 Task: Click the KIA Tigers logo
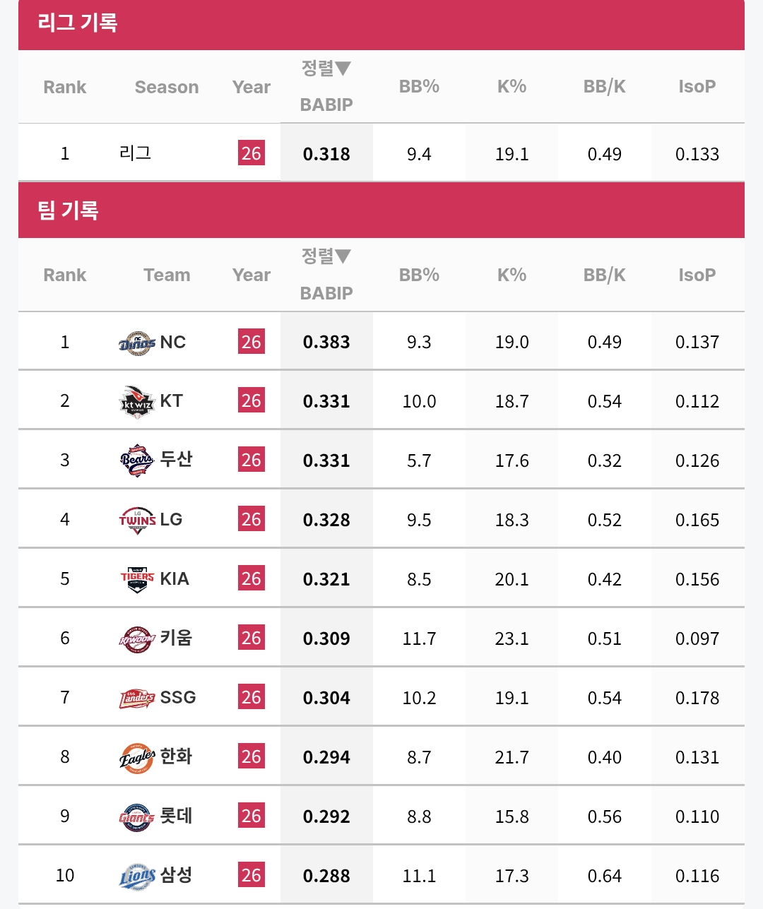coord(137,579)
